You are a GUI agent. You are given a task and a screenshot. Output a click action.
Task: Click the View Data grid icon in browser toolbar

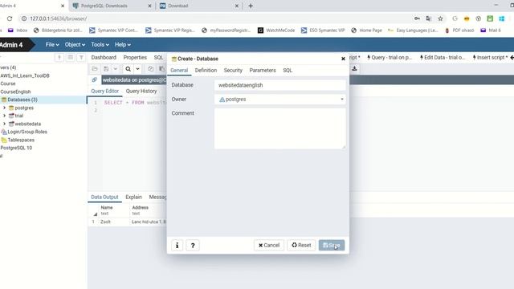click(70, 58)
